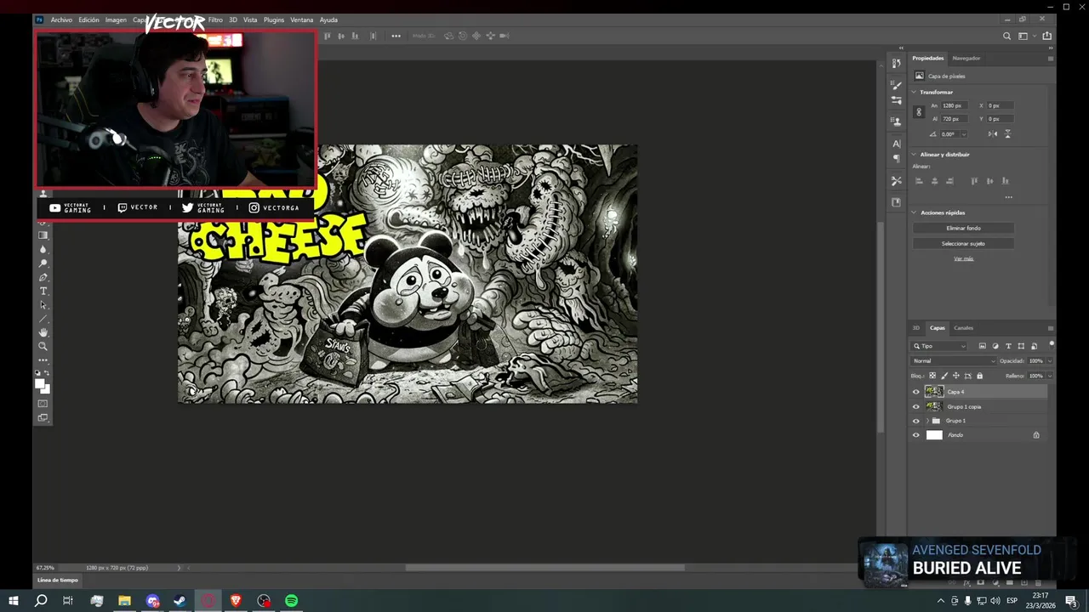Expand the Grupo 1 group arrow
The height and width of the screenshot is (612, 1089).
tap(927, 421)
